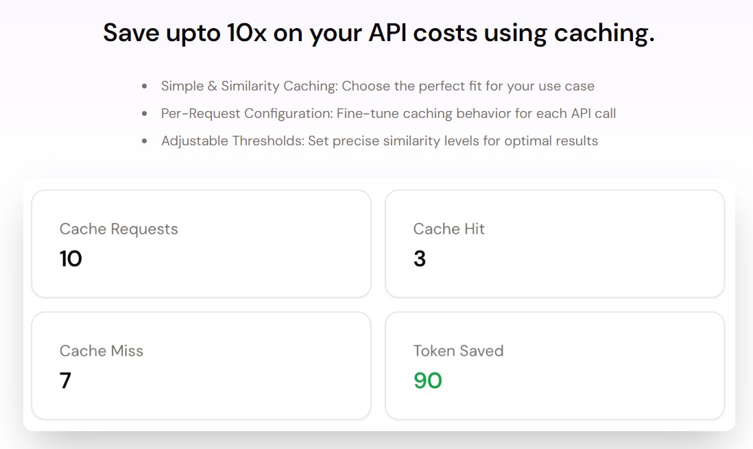Click the "Cache Miss" card label
This screenshot has height=449, width=753.
coord(101,351)
